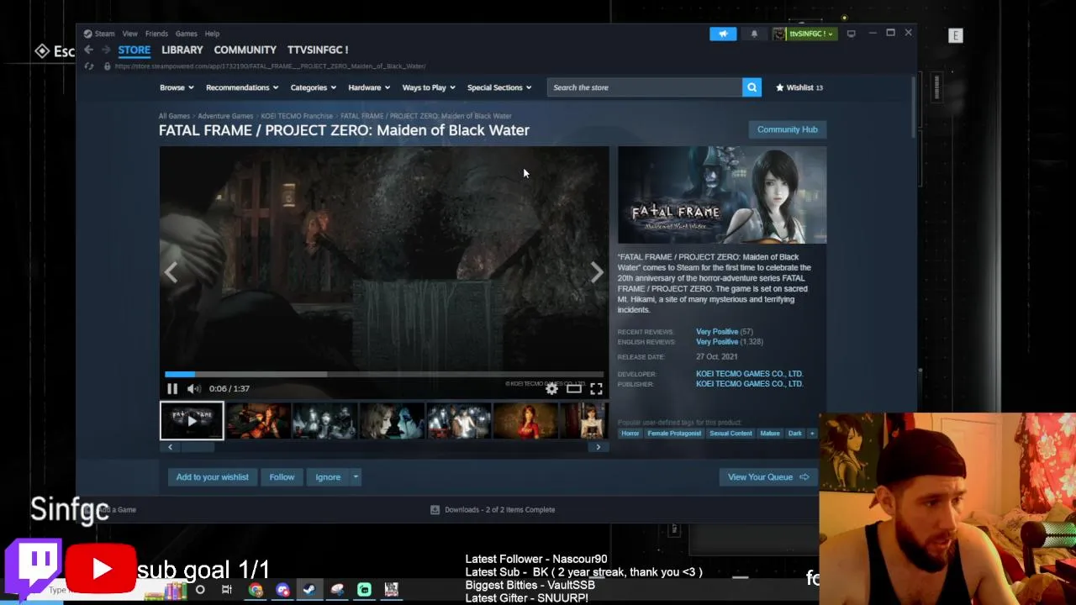Switch to the COMMUNITY tab
Viewport: 1076px width, 605px height.
point(245,50)
